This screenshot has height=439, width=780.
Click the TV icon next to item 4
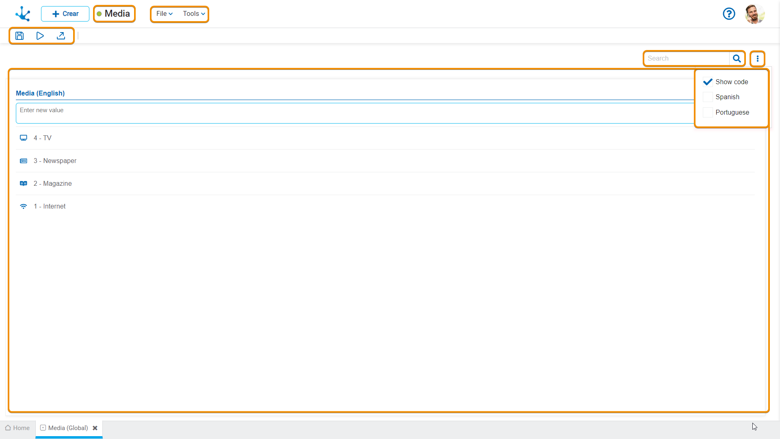[x=24, y=138]
